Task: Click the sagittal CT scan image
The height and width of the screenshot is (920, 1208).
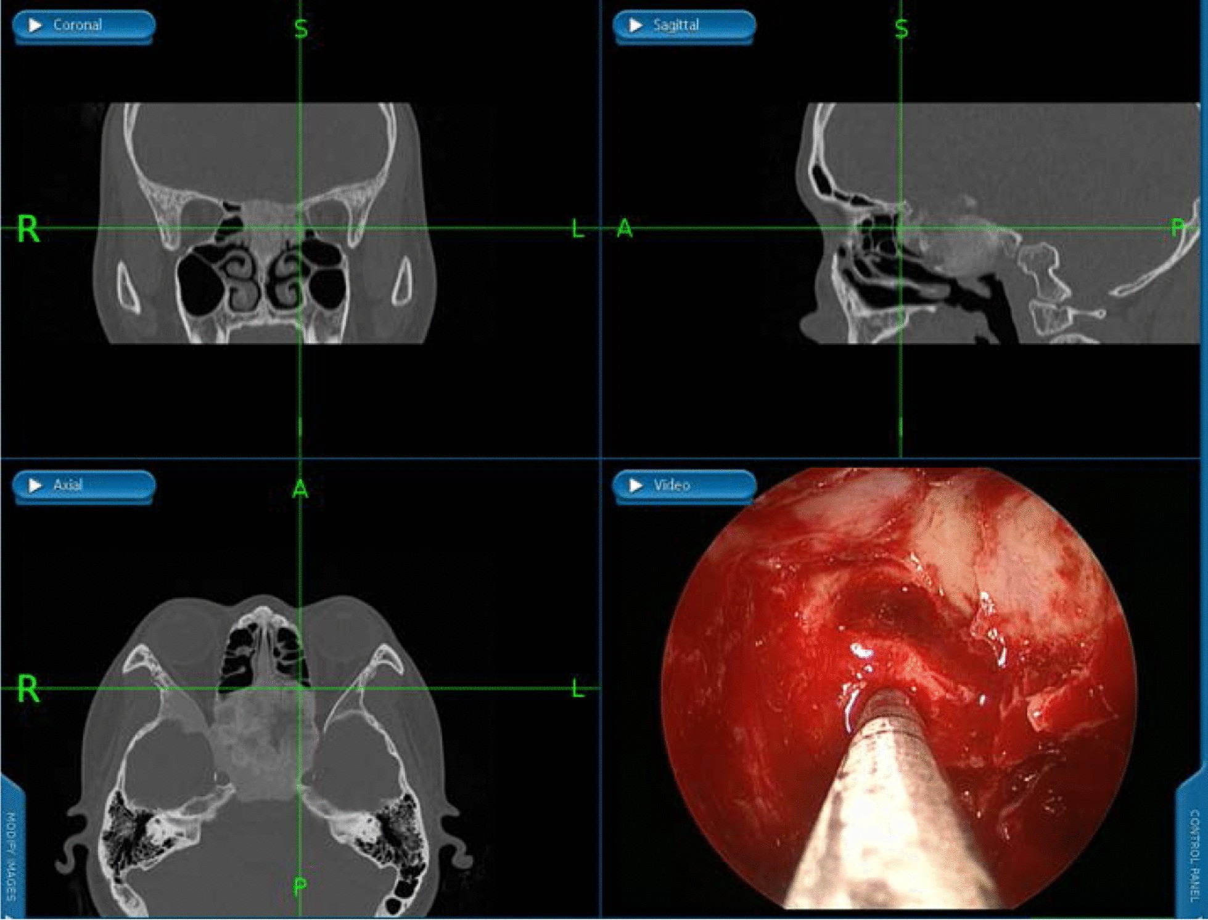Action: click(999, 223)
